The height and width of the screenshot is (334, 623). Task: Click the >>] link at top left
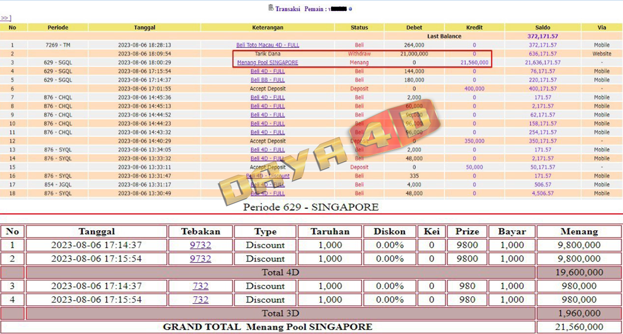(6, 18)
